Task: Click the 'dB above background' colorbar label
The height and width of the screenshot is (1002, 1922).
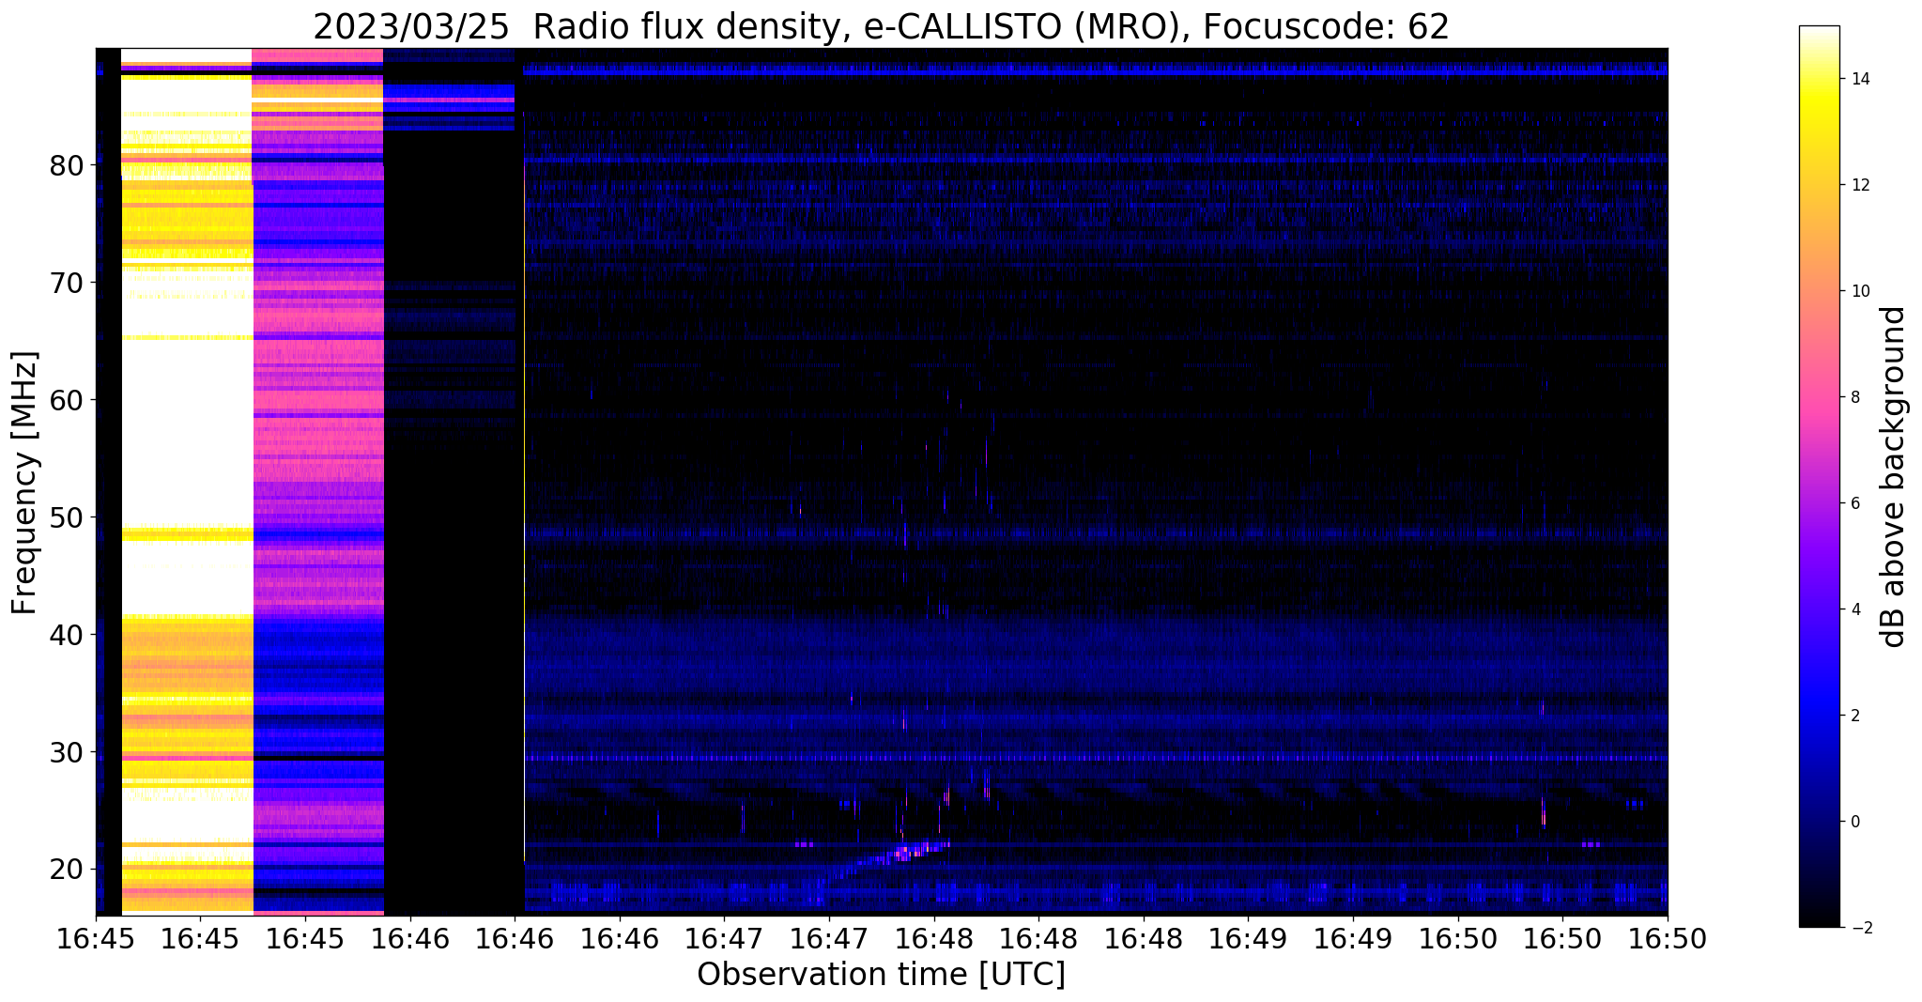Action: pos(1893,477)
